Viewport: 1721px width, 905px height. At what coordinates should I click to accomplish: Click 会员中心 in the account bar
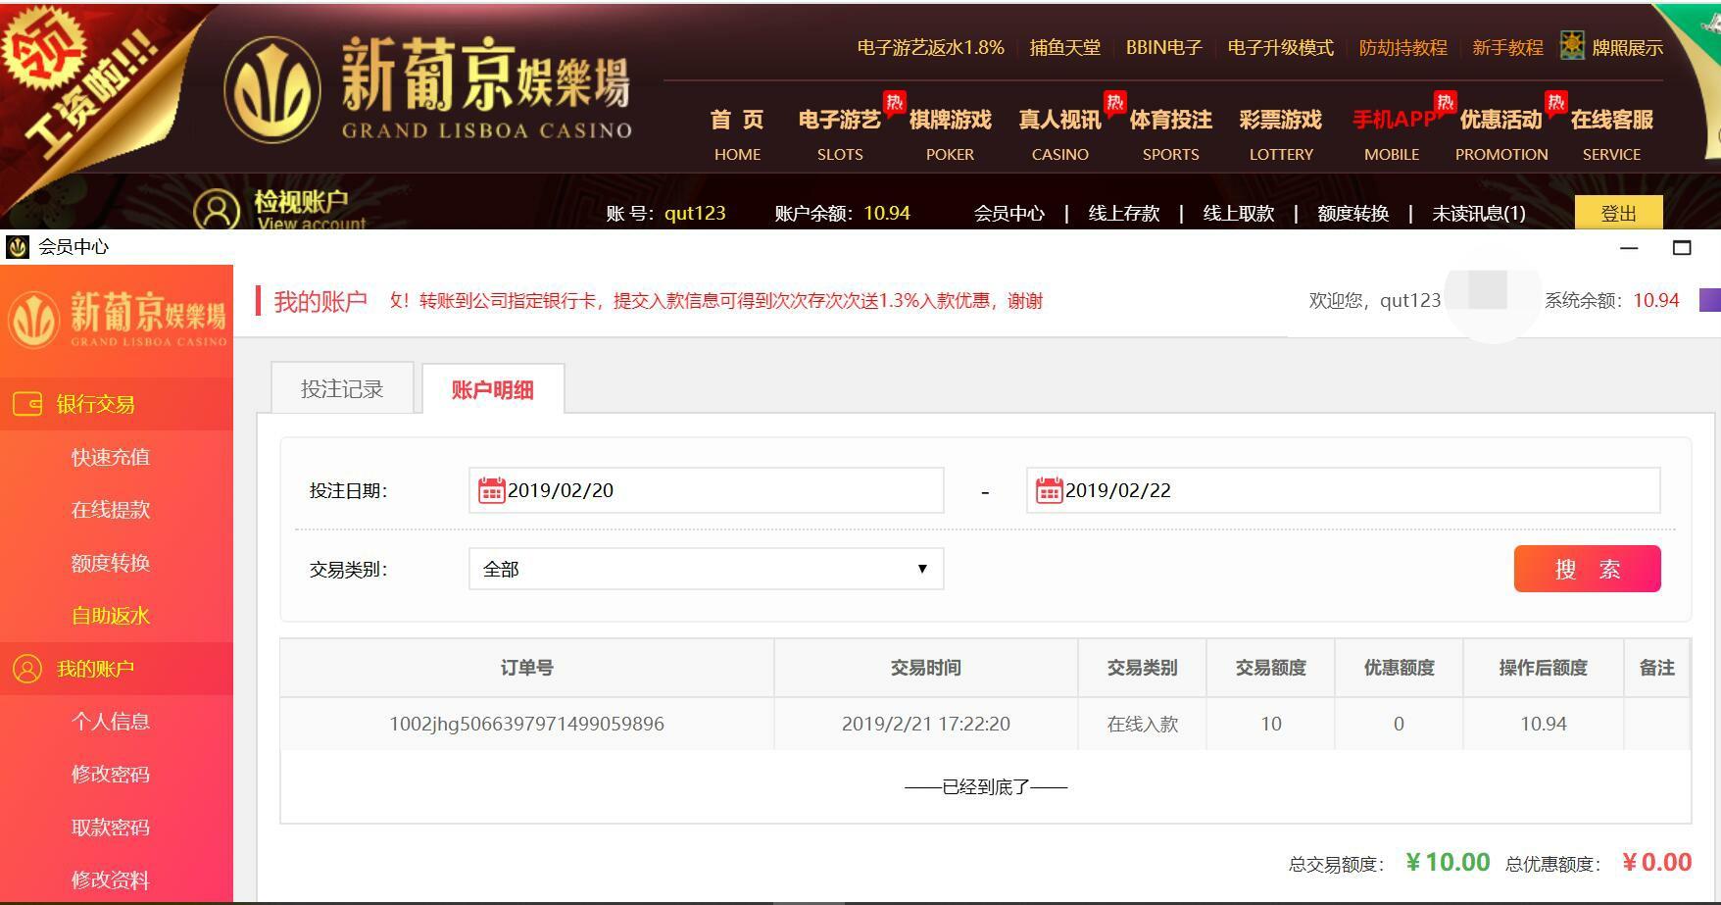point(1008,213)
